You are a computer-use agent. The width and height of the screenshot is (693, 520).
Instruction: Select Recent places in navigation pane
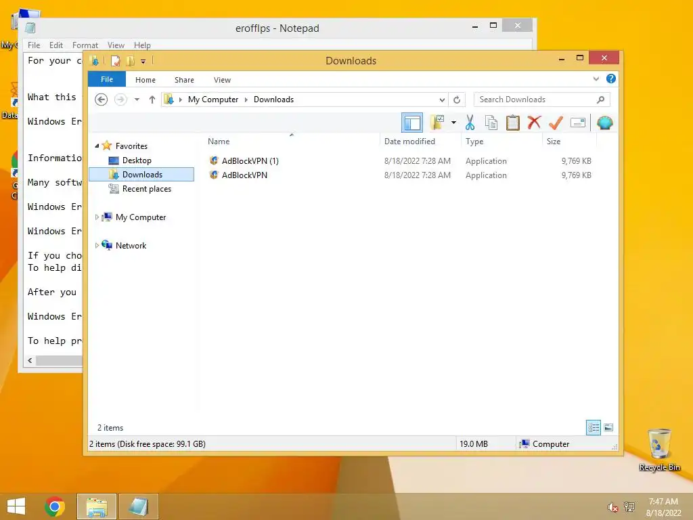pos(147,189)
